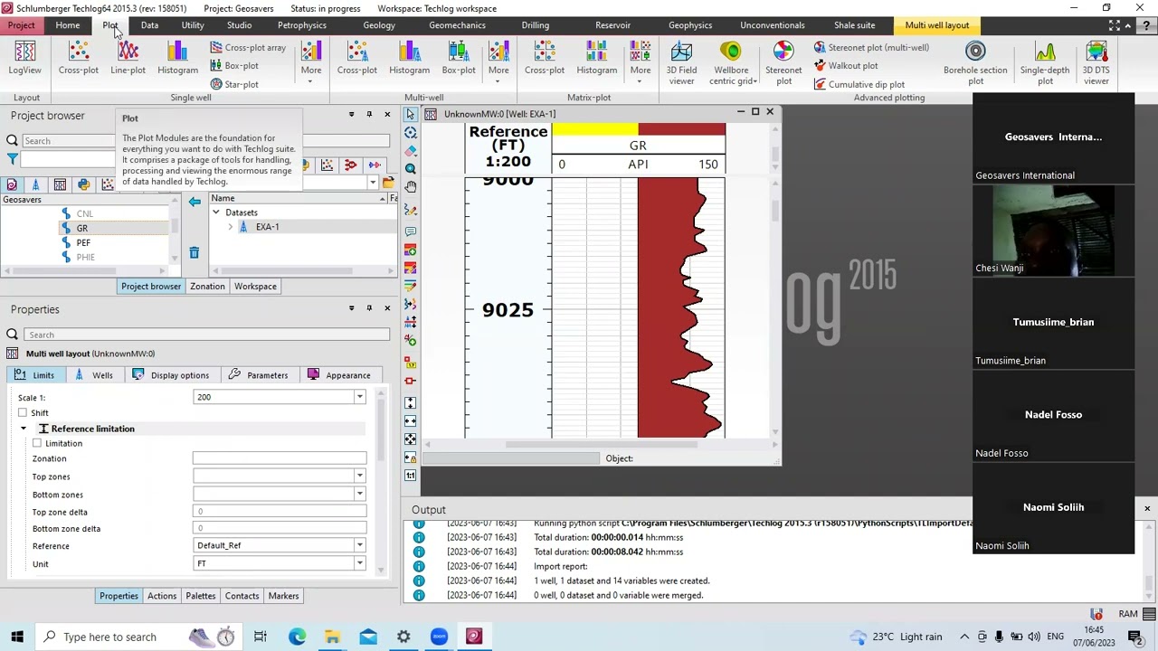Viewport: 1158px width, 651px height.
Task: Choose the eraser tool in plot toolbar
Action: click(x=411, y=150)
